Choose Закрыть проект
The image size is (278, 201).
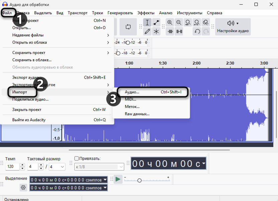(57, 110)
